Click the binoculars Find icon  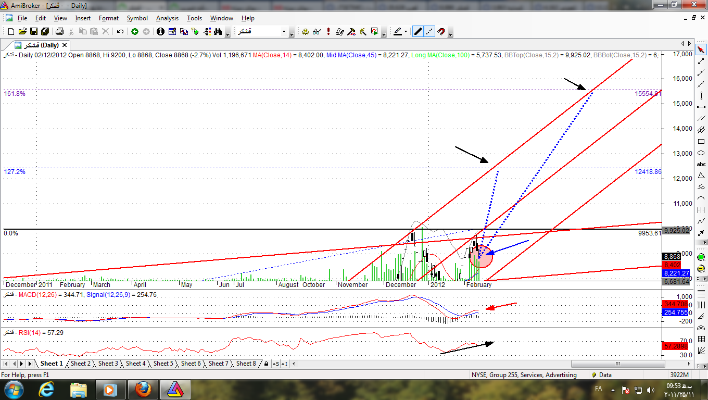coord(218,32)
